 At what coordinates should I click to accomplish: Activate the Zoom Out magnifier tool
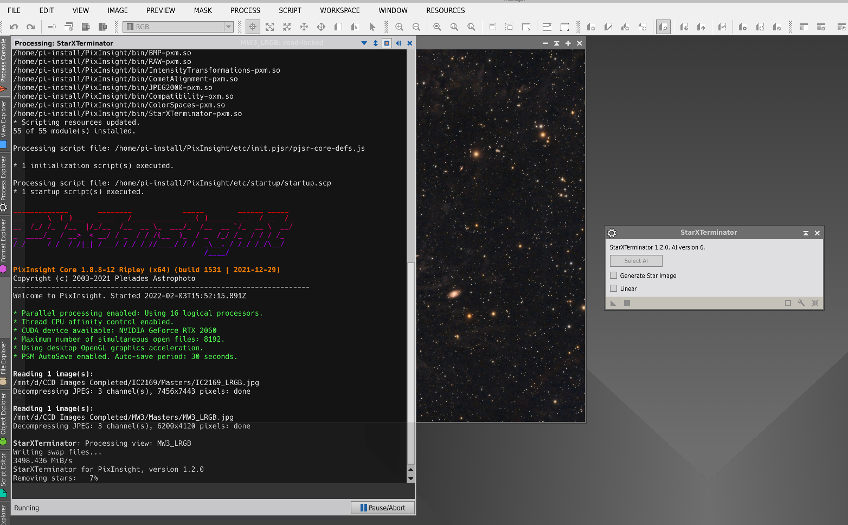[416, 27]
